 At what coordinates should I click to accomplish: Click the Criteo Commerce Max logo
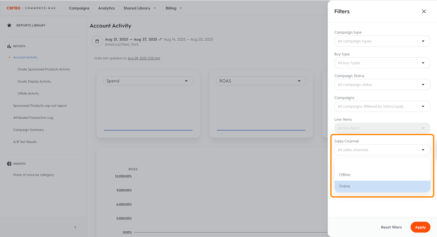tap(31, 8)
